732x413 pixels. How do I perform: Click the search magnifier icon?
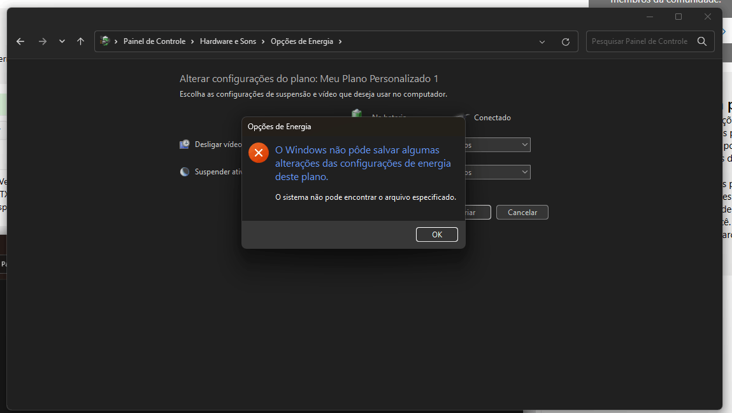701,41
